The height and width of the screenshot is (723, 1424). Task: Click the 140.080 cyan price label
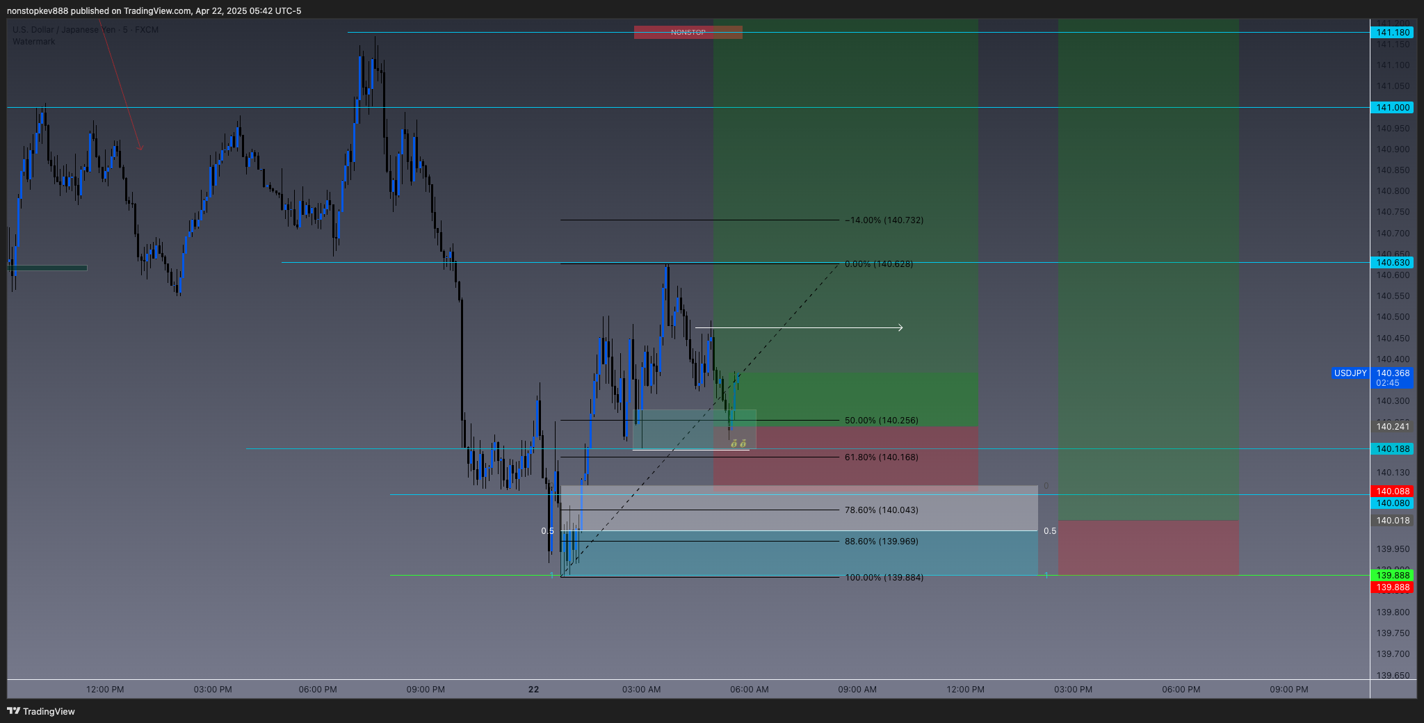(x=1393, y=503)
